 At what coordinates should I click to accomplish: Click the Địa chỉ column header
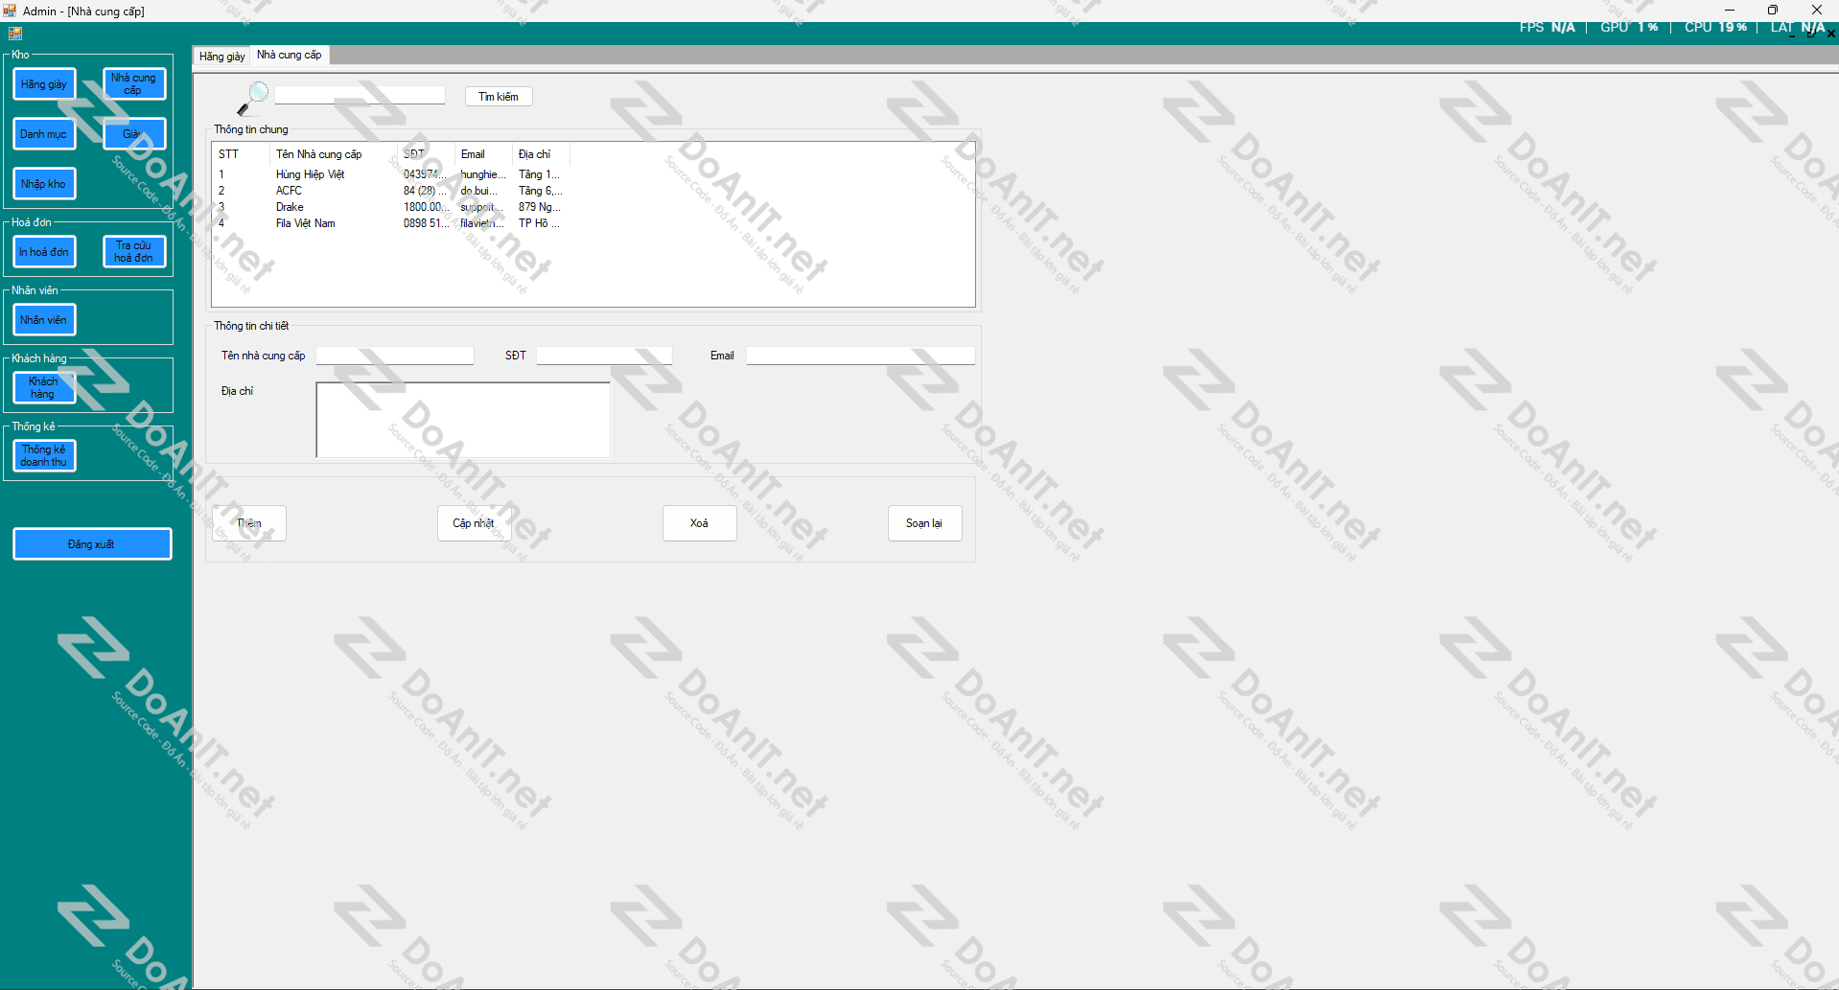[541, 154]
